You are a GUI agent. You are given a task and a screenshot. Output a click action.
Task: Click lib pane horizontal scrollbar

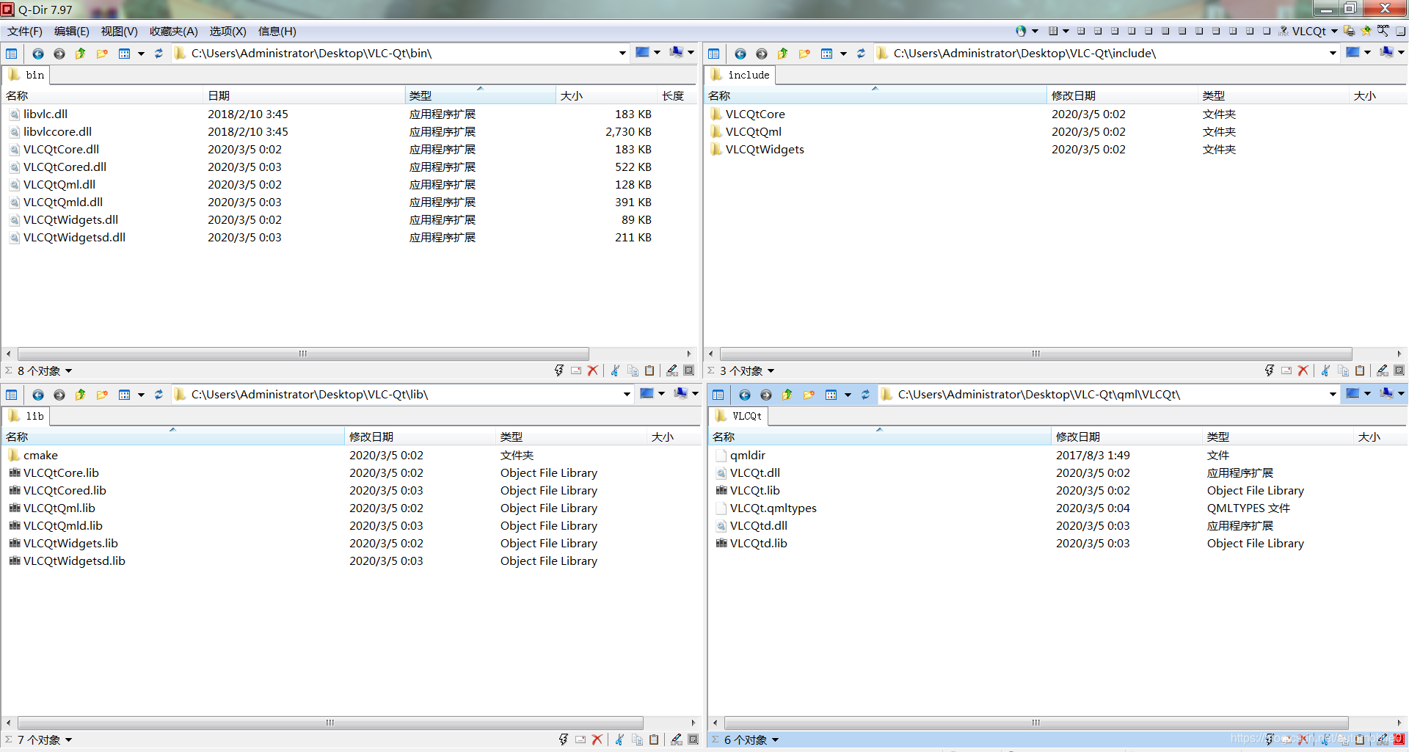330,723
